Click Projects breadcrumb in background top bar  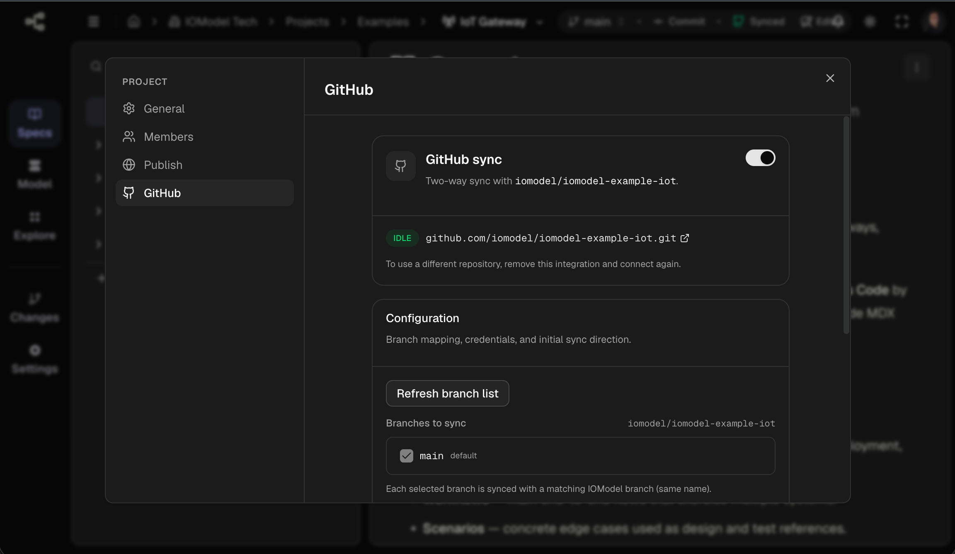click(307, 21)
